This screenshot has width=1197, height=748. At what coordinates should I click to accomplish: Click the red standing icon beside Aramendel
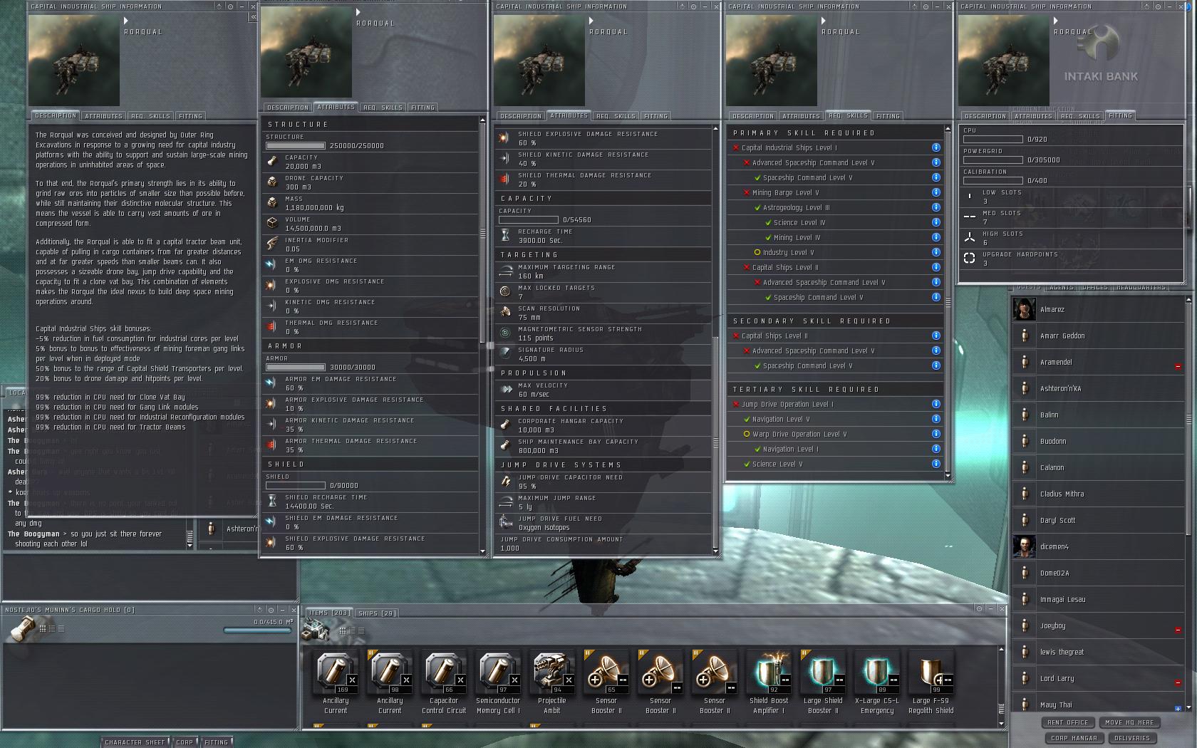pos(1178,366)
